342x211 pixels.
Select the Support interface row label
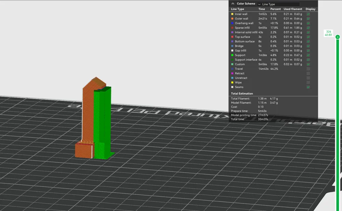tap(246, 60)
